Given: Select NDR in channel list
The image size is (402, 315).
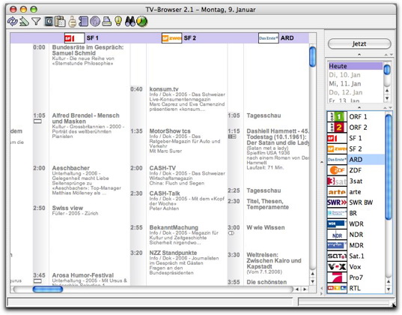Looking at the screenshot, I should point(356,235).
